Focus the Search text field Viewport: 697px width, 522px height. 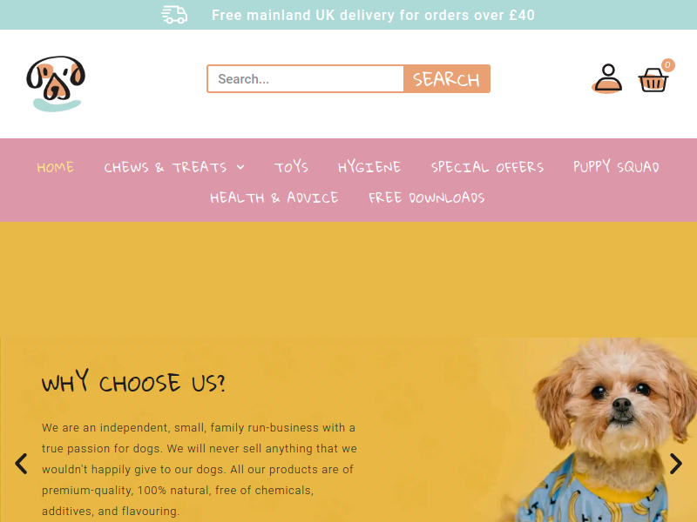click(306, 79)
